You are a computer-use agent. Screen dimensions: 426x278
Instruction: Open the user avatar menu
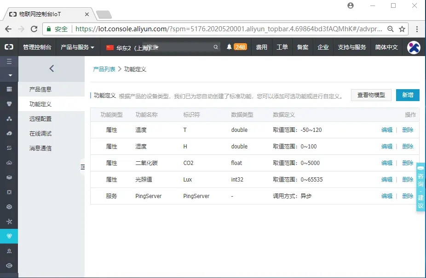click(414, 47)
